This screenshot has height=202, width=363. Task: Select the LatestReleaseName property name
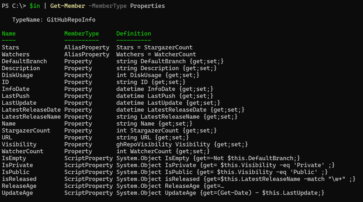(31, 117)
